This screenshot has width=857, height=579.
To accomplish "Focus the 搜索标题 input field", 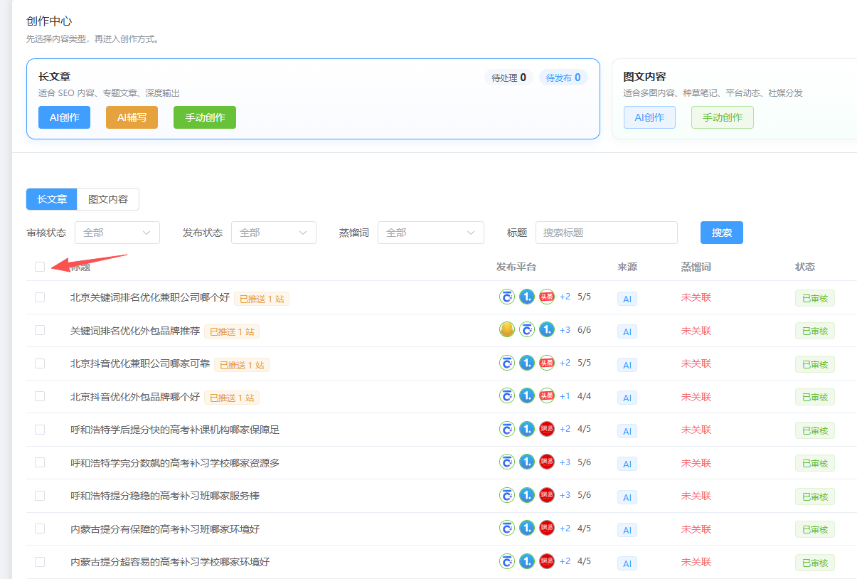I will (607, 233).
